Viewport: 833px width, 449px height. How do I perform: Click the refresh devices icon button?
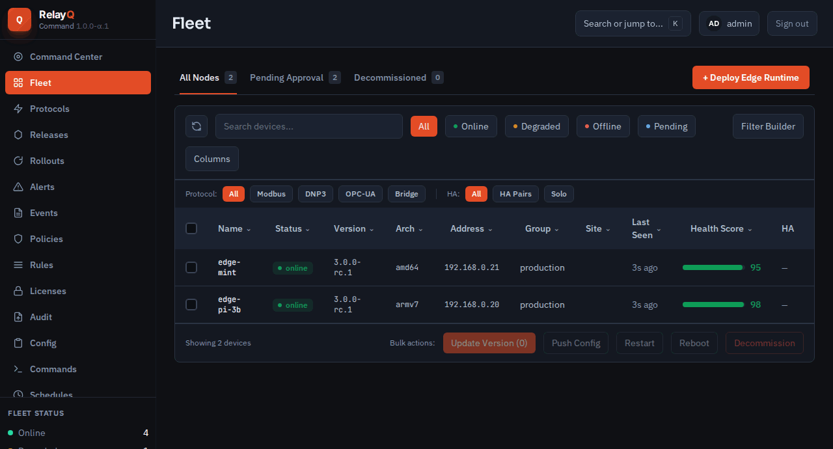coord(197,126)
